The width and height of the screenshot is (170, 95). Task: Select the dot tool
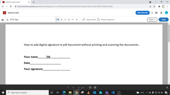pyautogui.click(x=76, y=20)
